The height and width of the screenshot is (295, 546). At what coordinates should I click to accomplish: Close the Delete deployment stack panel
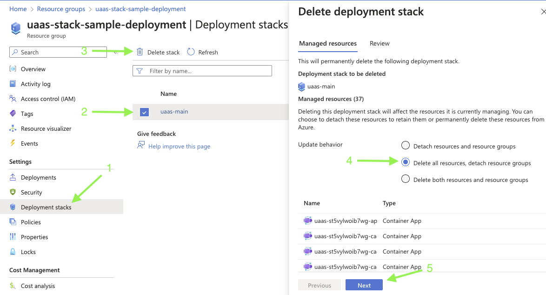tap(543, 12)
